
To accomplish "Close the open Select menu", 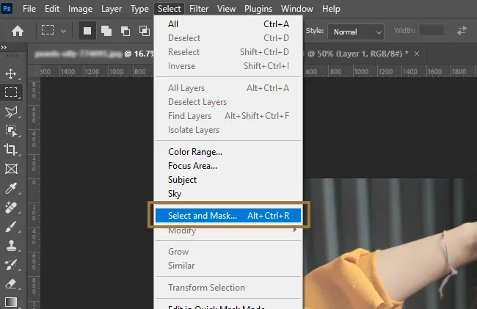I will coord(169,9).
